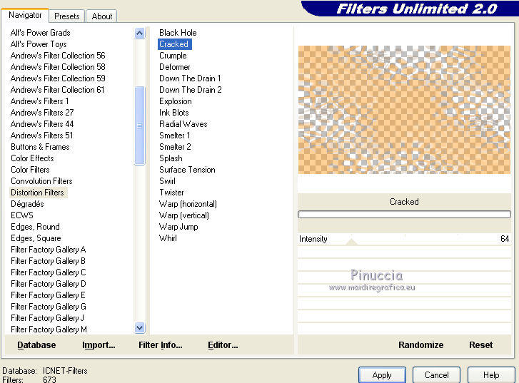Choose the Black Hole filter
The height and width of the screenshot is (383, 519).
pyautogui.click(x=178, y=33)
